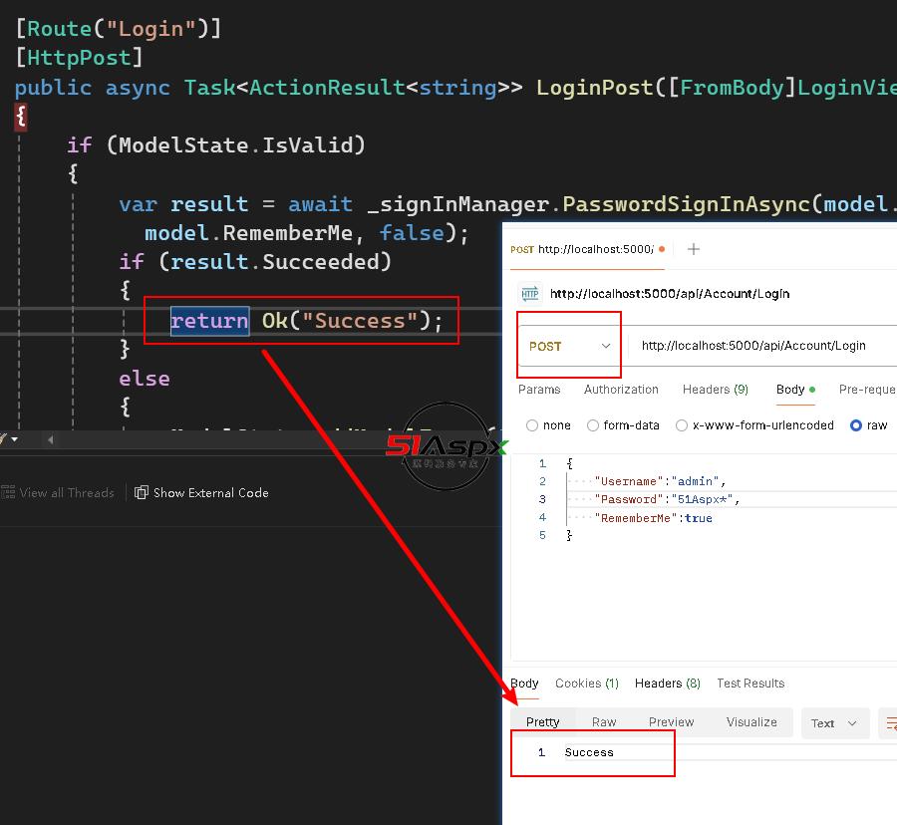Screen dimensions: 897x825
Task: Open the Pre-request tab
Action: pos(867,390)
